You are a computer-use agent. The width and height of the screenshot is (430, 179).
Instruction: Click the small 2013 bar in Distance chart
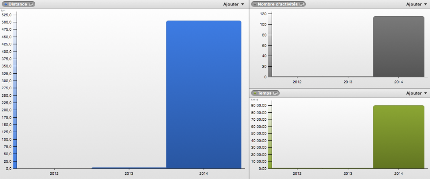(x=129, y=168)
